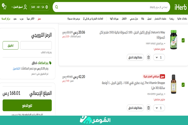Viewport: 188px width, 125px height.
Task: Click the green rewards tag icon
Action: [x=50, y=63]
